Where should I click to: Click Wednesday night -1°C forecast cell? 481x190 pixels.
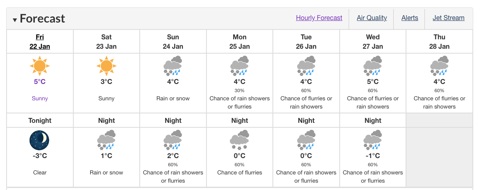click(x=373, y=157)
